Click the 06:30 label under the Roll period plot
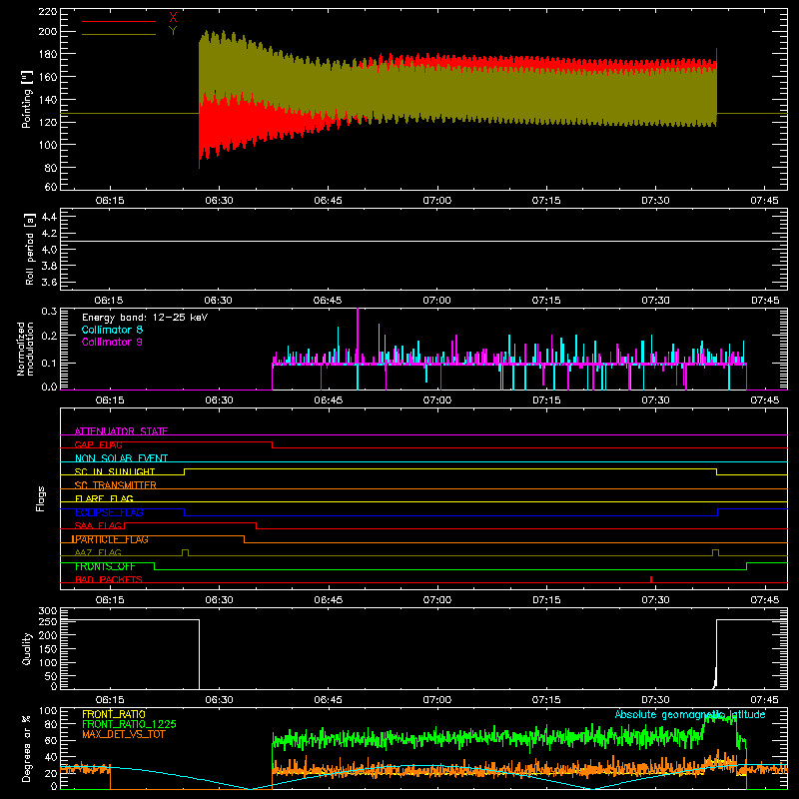The width and height of the screenshot is (799, 799). tap(219, 301)
